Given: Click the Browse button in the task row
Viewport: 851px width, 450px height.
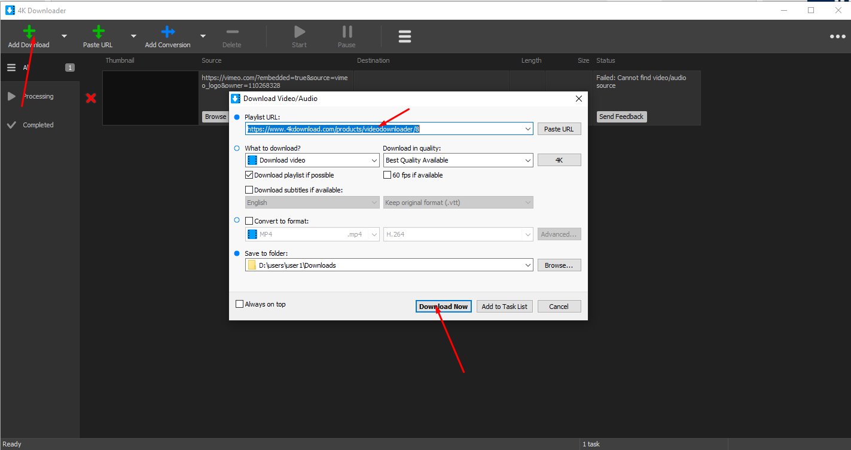Looking at the screenshot, I should [x=215, y=117].
